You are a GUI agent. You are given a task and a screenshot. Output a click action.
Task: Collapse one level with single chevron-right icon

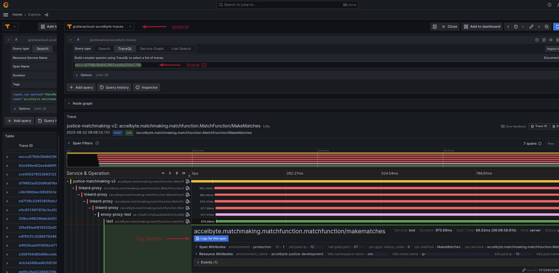tap(170, 173)
